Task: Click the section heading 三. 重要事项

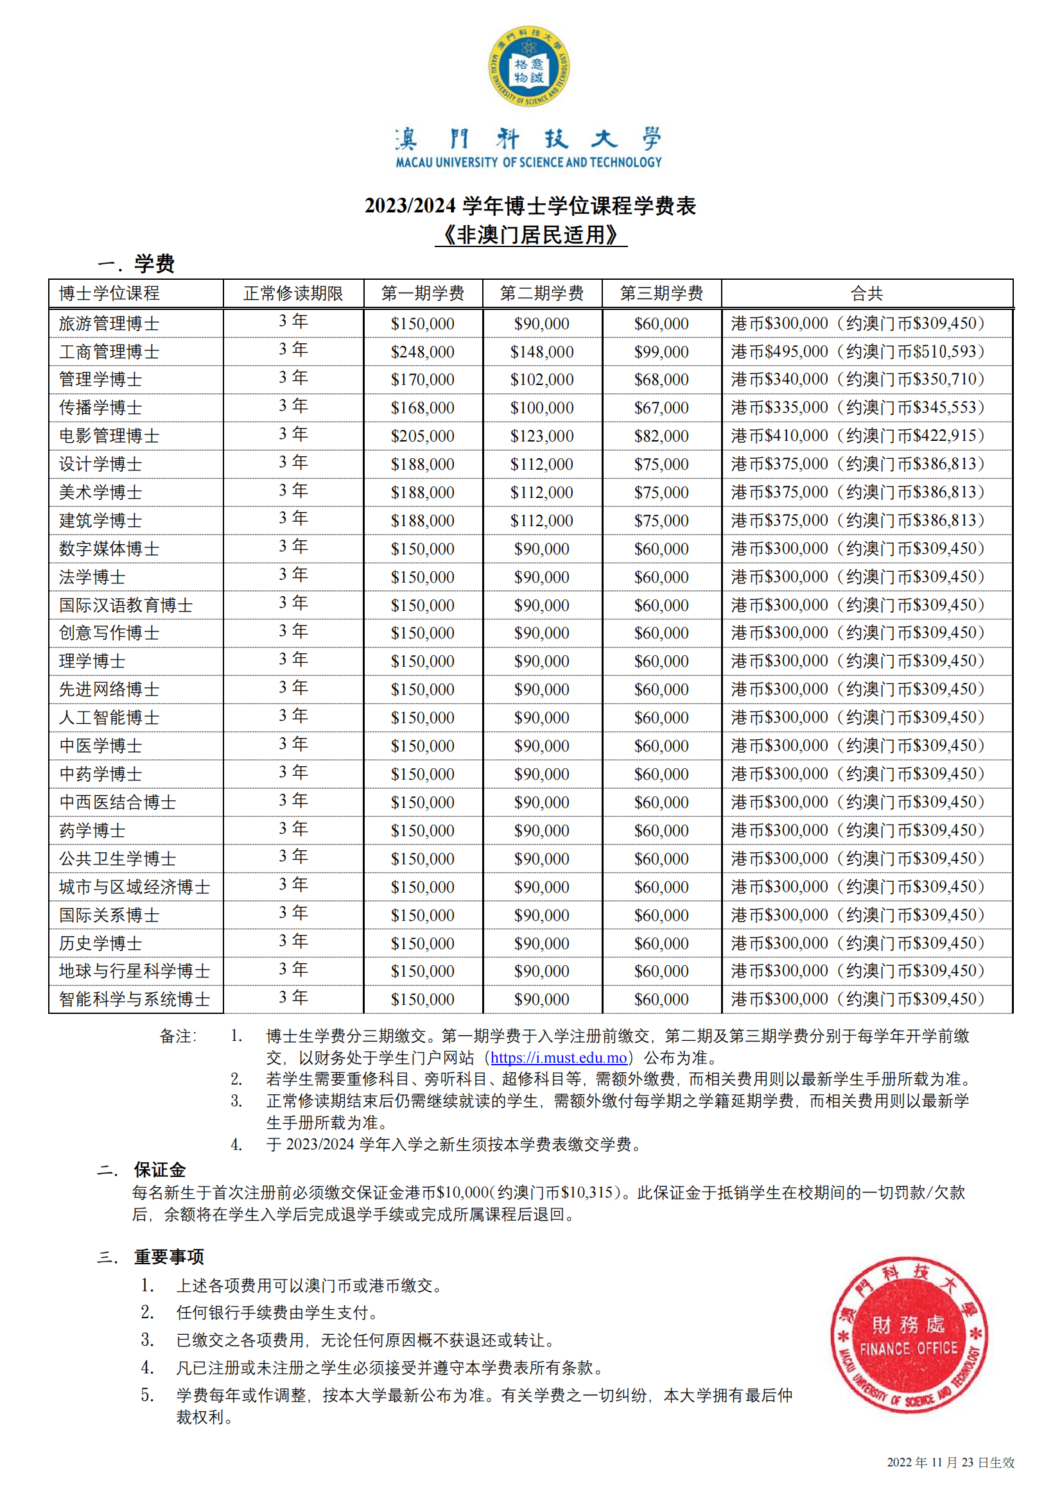Action: point(151,1257)
